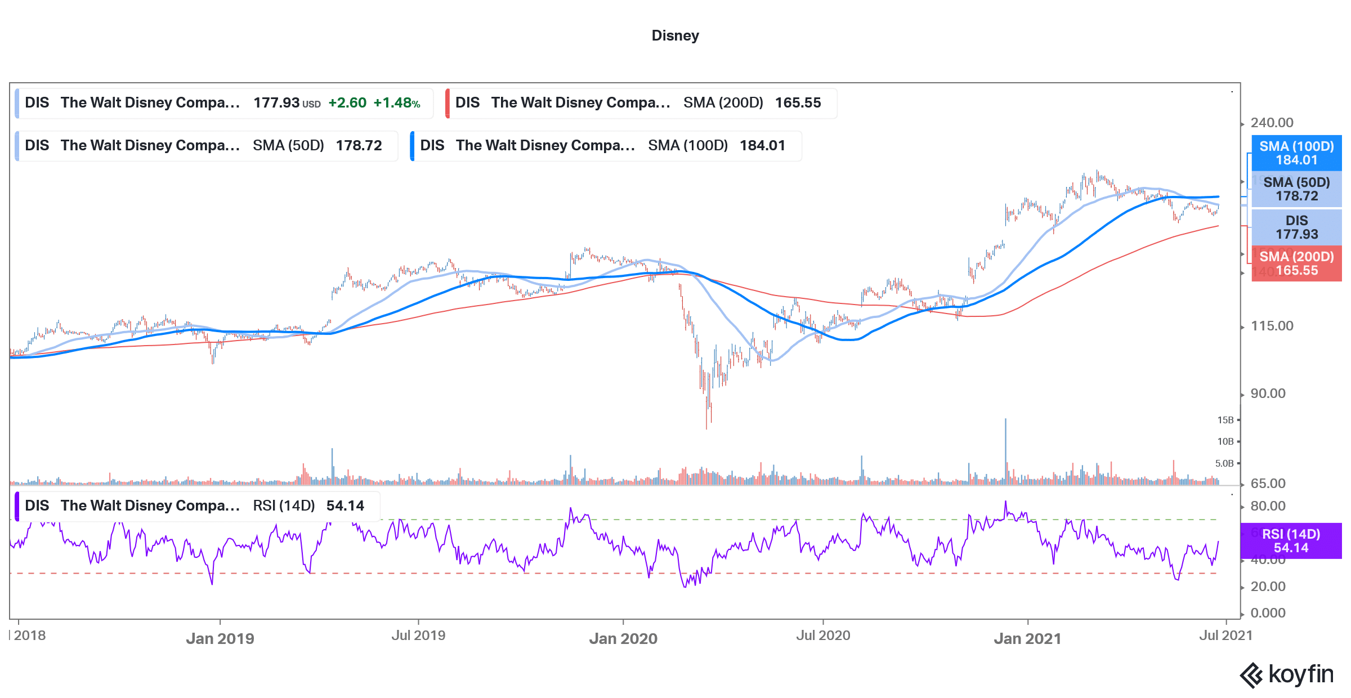Click the 10B volume axis value
This screenshot has width=1351, height=698.
[1225, 441]
